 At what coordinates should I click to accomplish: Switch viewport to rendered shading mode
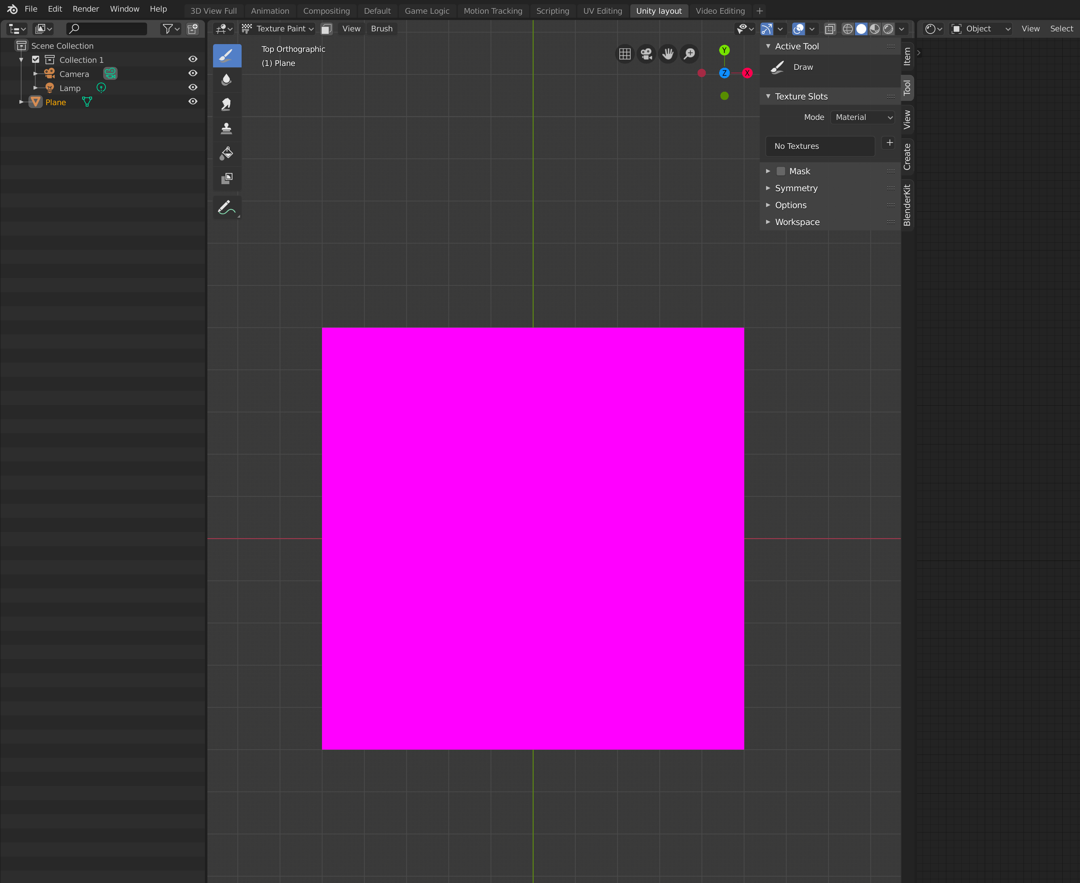pos(888,29)
